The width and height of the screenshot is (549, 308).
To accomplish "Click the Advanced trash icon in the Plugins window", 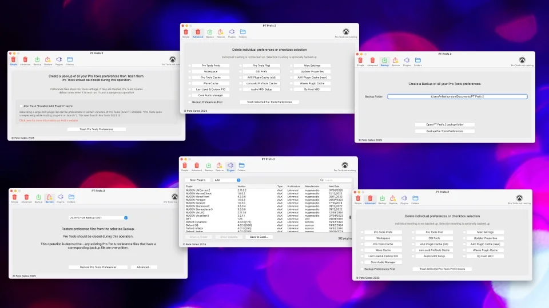I will click(196, 167).
